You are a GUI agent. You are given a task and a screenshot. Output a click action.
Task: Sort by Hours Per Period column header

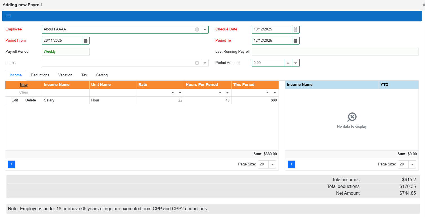click(x=208, y=85)
